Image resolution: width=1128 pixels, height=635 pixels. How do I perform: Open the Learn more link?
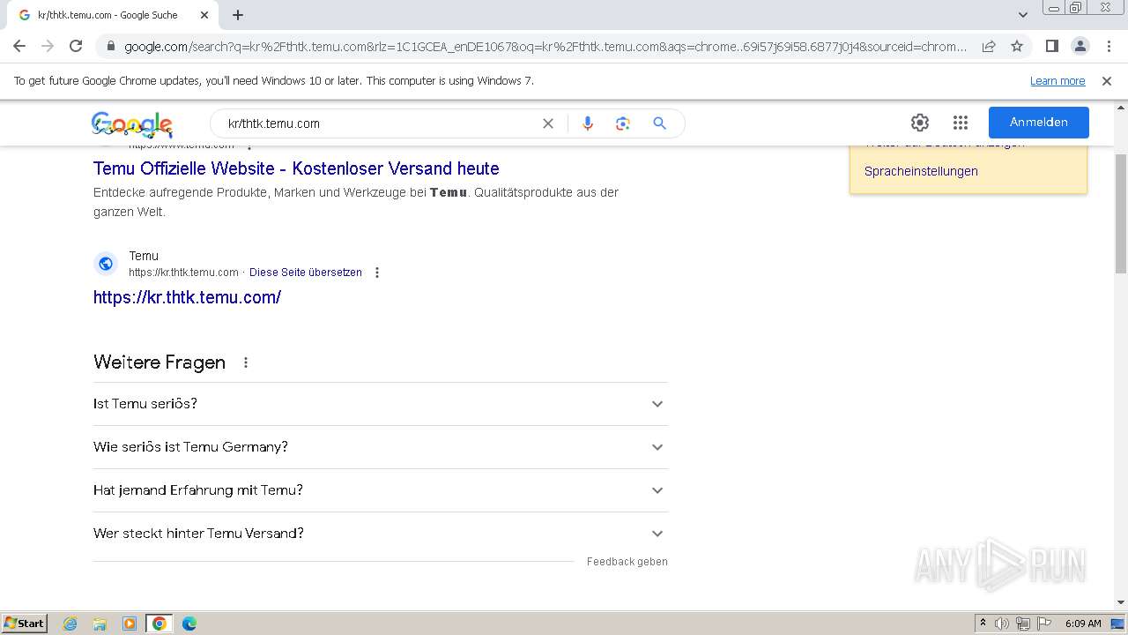(x=1057, y=80)
